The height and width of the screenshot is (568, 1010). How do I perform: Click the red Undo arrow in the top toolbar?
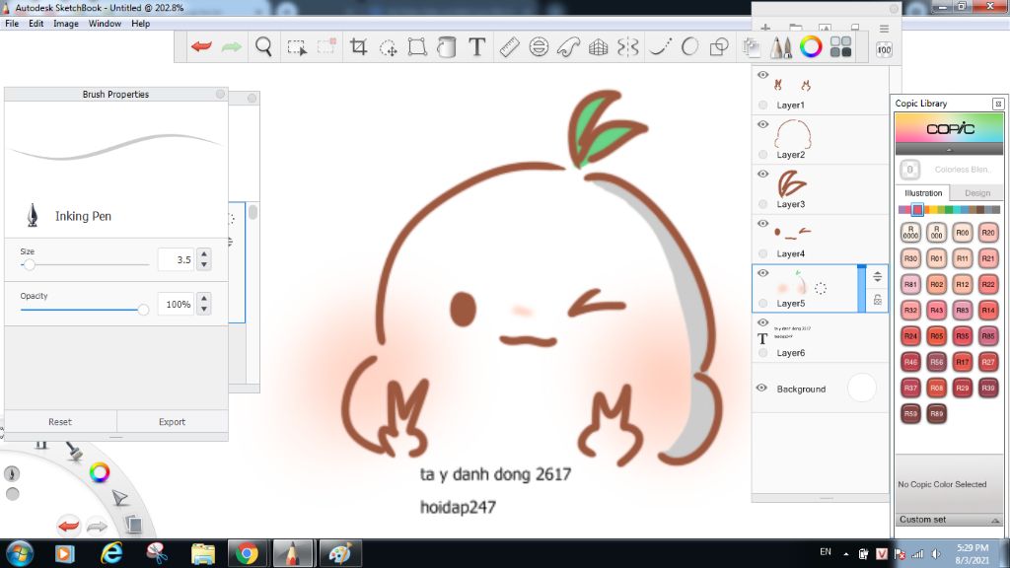201,46
